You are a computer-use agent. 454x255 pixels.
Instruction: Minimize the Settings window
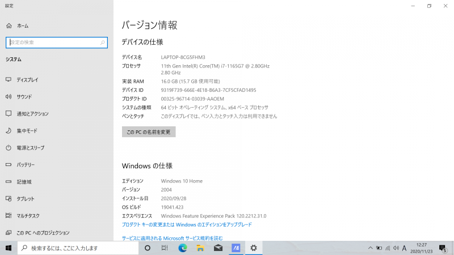click(413, 6)
